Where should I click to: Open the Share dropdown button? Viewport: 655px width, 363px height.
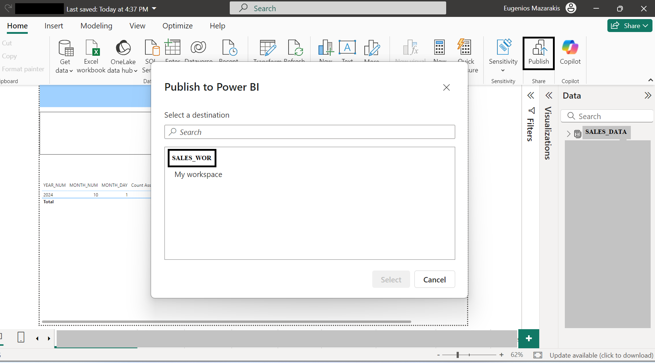tap(630, 26)
